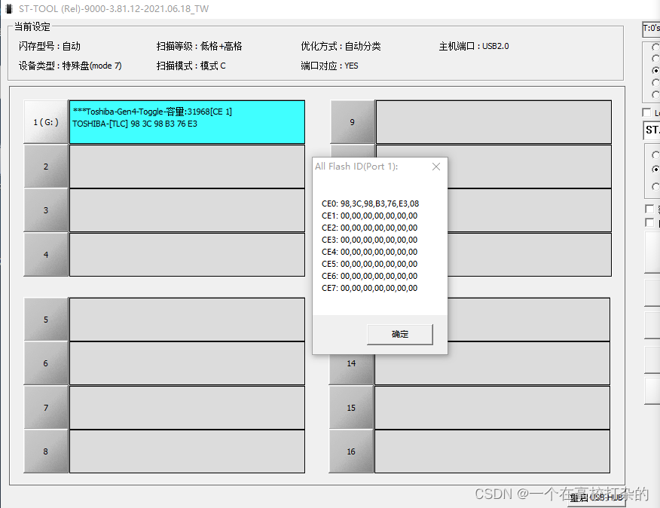Viewport: 660px width, 508px height.
Task: Click the 扫描等级 : 低格+高格 setting text
Action: (199, 46)
